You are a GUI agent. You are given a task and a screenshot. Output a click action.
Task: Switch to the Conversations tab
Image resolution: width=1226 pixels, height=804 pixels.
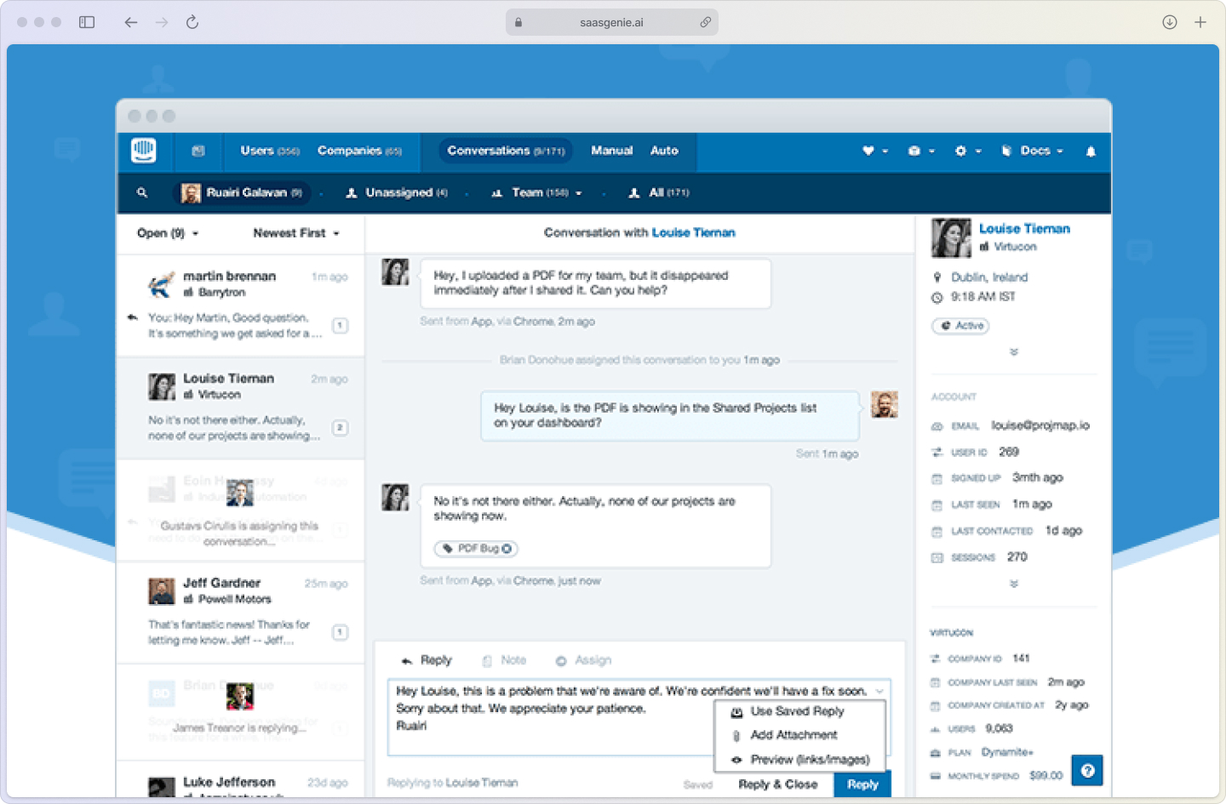tap(504, 151)
